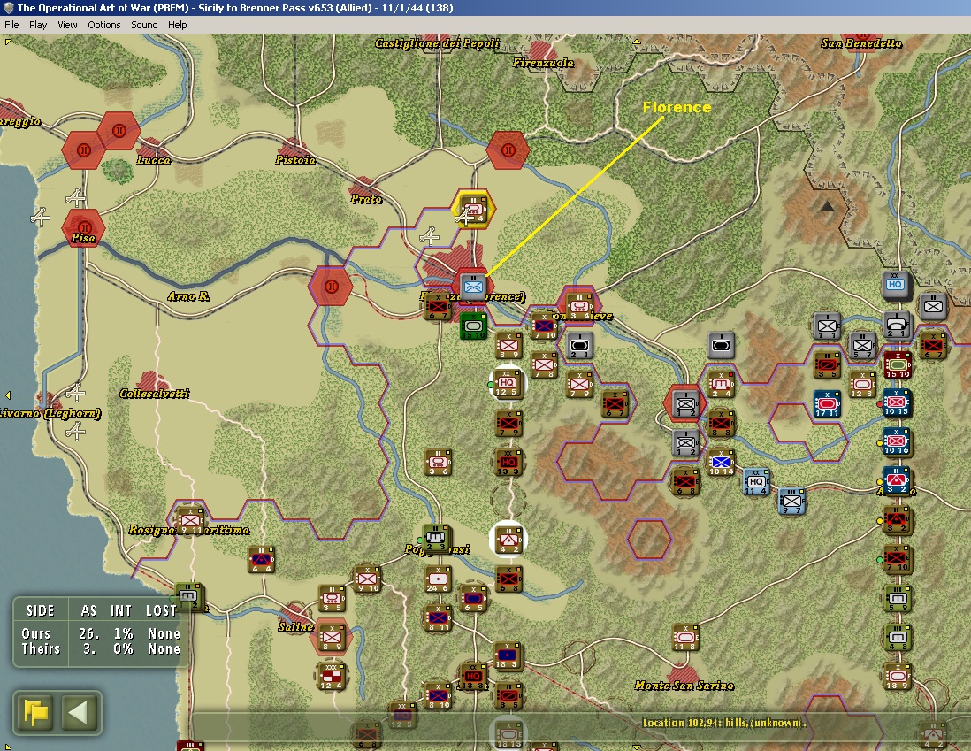Select the 12-8 armor unit

click(862, 384)
